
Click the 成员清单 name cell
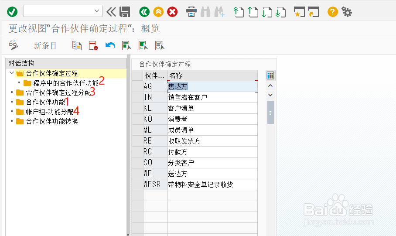coord(213,130)
